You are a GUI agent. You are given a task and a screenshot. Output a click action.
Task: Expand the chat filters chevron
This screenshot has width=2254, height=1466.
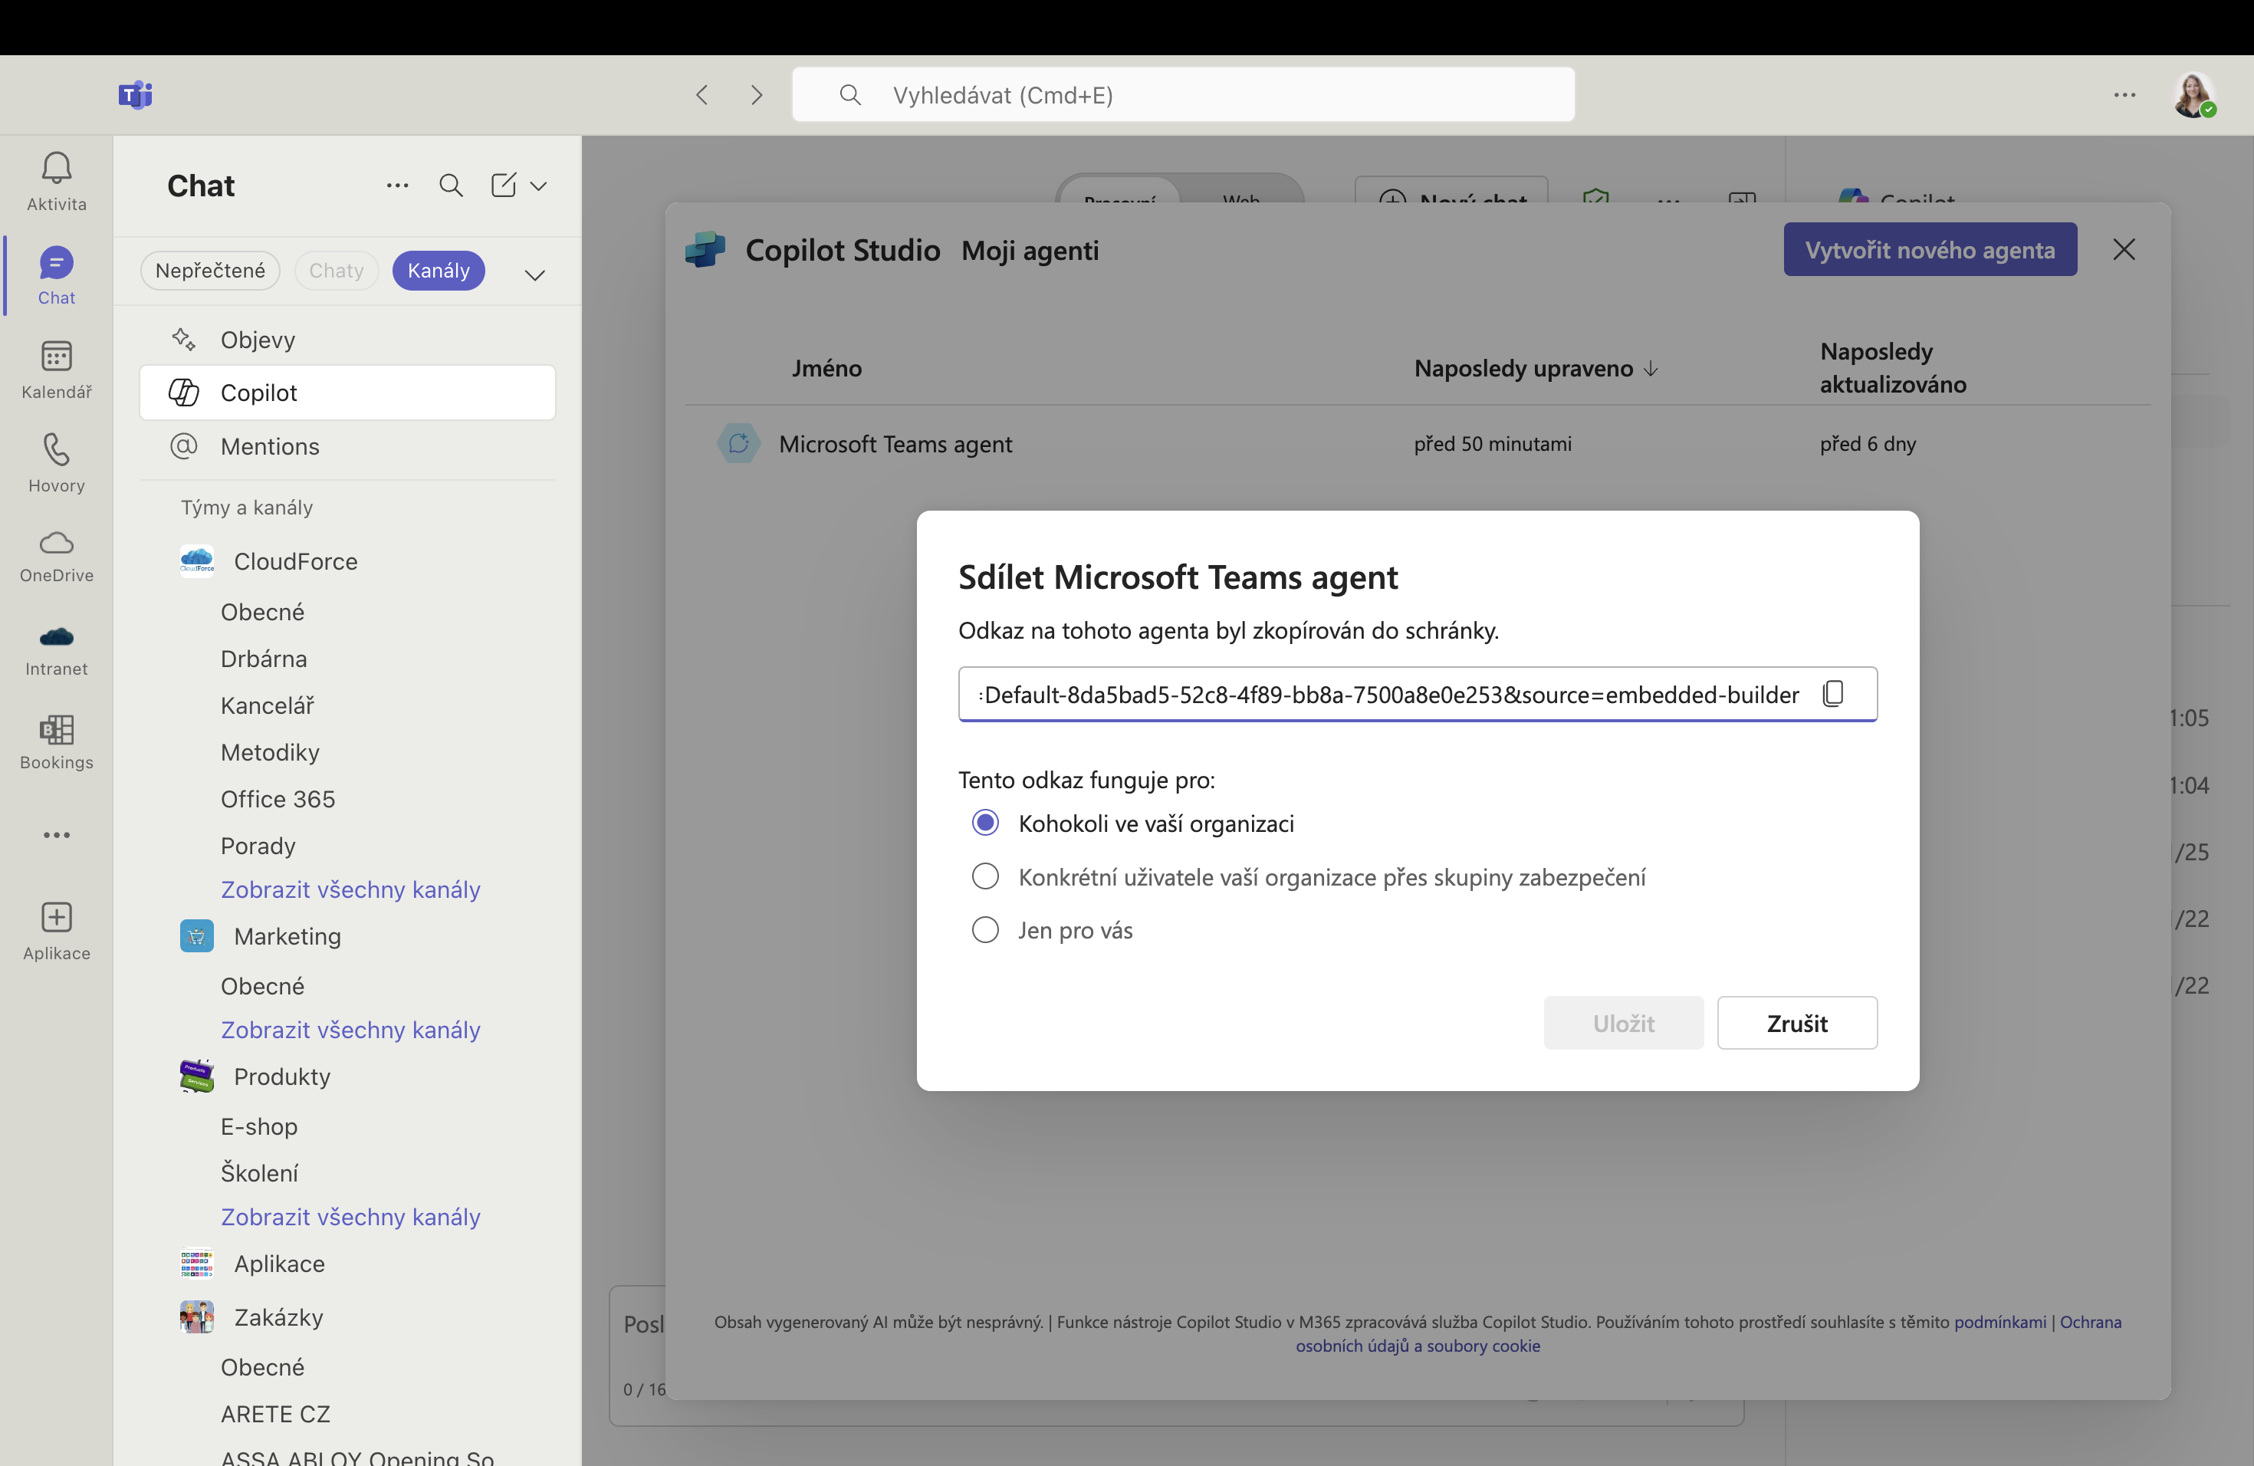coord(535,274)
